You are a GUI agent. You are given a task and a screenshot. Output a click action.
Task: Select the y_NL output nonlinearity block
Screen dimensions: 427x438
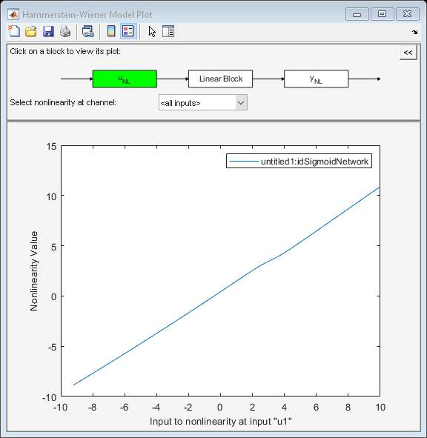pos(317,79)
